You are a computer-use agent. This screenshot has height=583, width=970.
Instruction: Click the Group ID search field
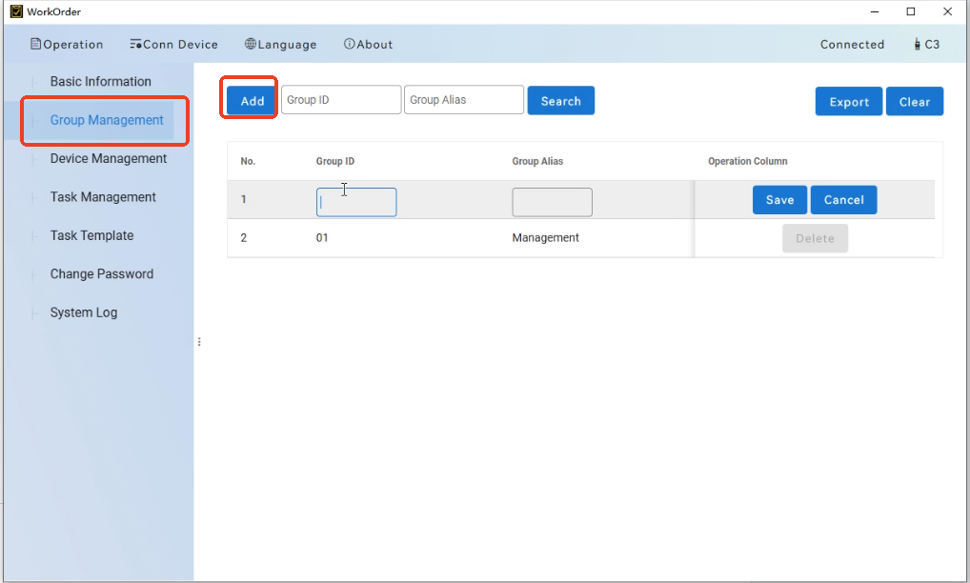click(x=340, y=100)
